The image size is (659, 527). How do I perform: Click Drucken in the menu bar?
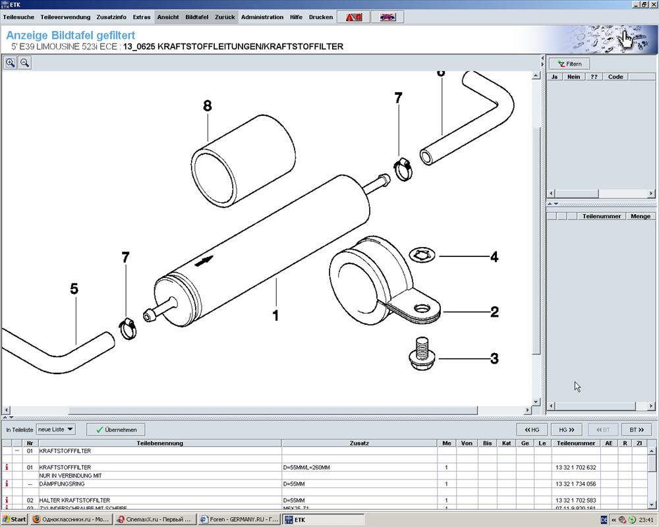coord(321,17)
